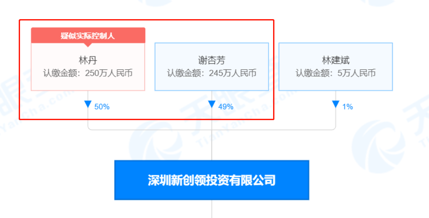Click the name 林丹 in pink card
This screenshot has height=218, width=429.
click(x=88, y=61)
